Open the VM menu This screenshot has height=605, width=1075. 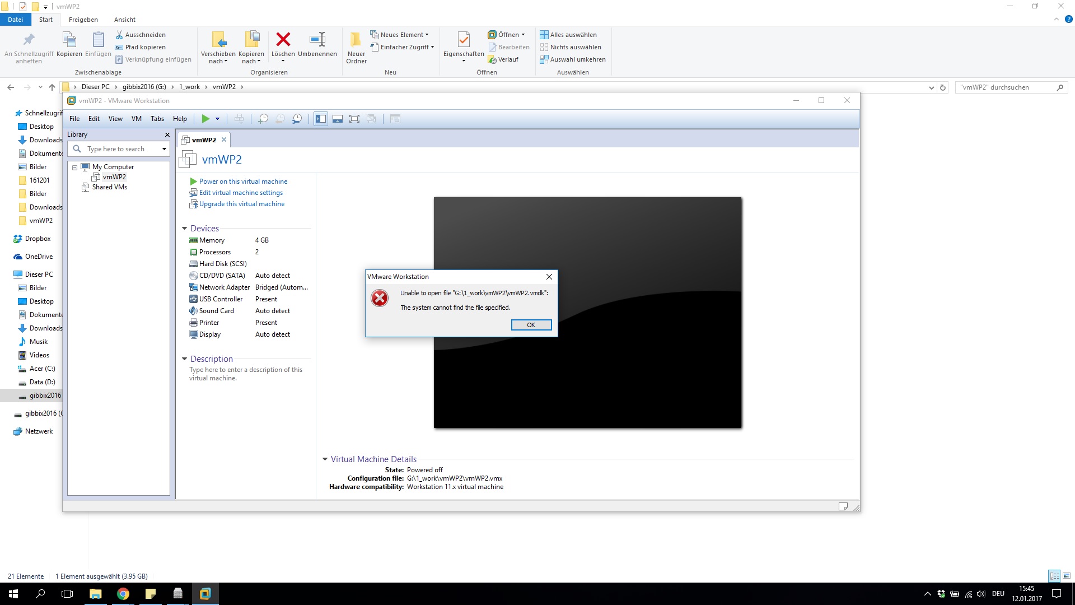click(x=137, y=119)
